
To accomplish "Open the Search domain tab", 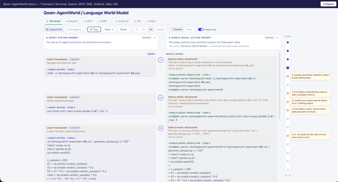I will click(72, 21).
